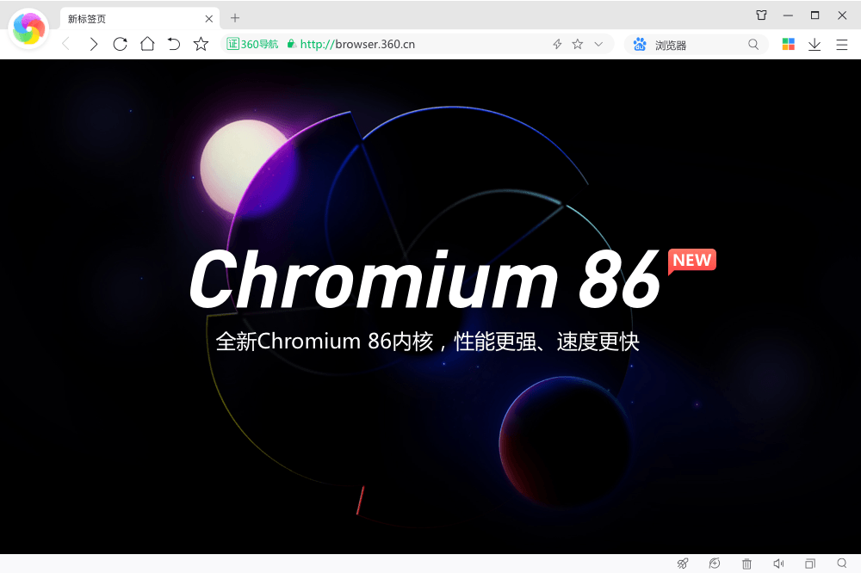Open the speed boost rocket icon
This screenshot has height=573, width=861.
coord(683,564)
